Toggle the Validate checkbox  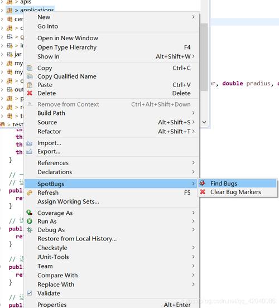pyautogui.click(x=30, y=293)
